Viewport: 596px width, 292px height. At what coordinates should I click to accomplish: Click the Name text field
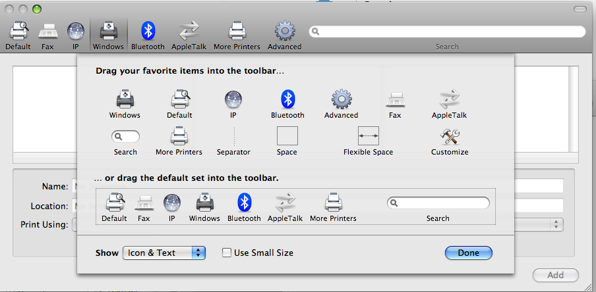tap(317, 186)
